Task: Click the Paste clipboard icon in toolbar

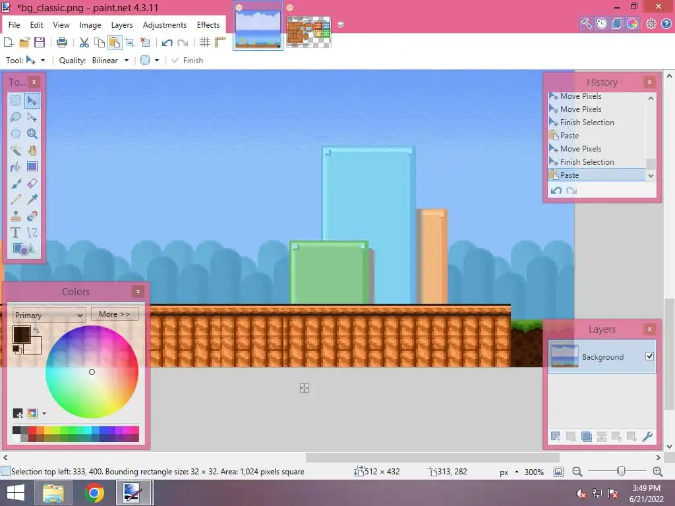Action: coord(115,42)
